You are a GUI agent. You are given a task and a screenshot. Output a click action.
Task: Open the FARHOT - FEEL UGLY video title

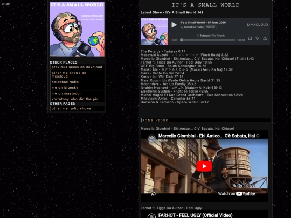(196, 215)
